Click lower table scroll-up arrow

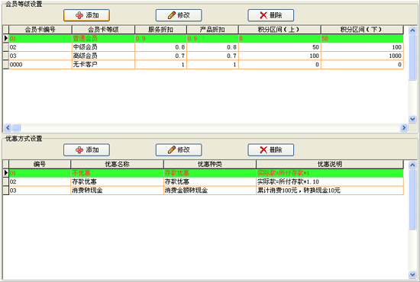412,165
